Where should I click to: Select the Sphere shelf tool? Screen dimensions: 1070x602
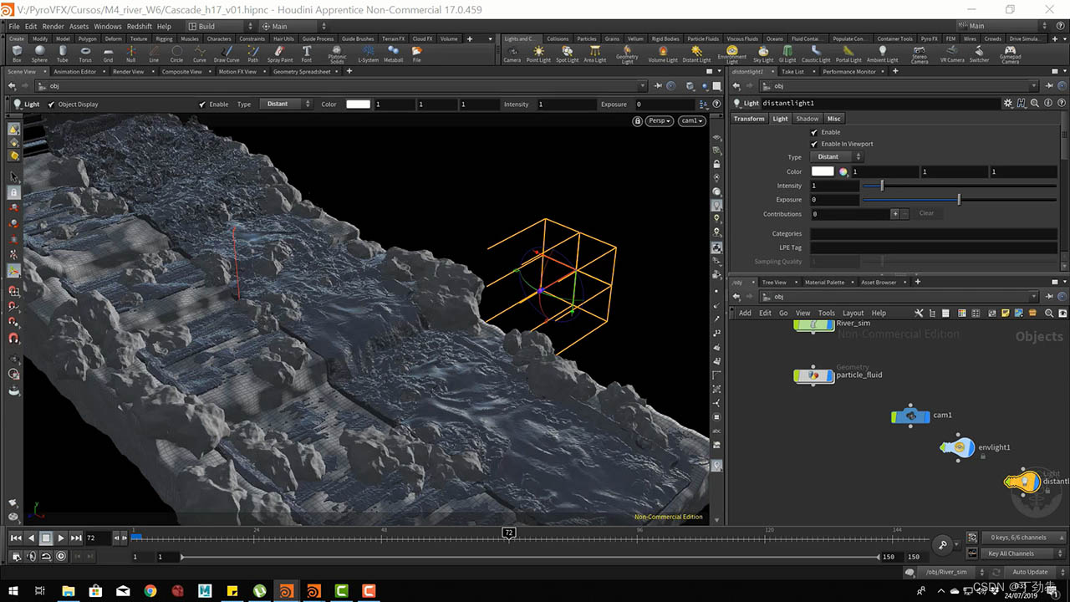click(x=39, y=54)
